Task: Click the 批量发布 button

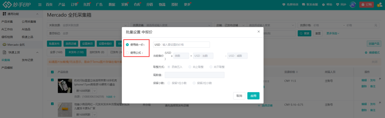Action: point(54,44)
